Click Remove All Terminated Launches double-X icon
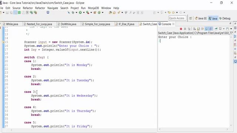237x133 pixels. coord(189,29)
